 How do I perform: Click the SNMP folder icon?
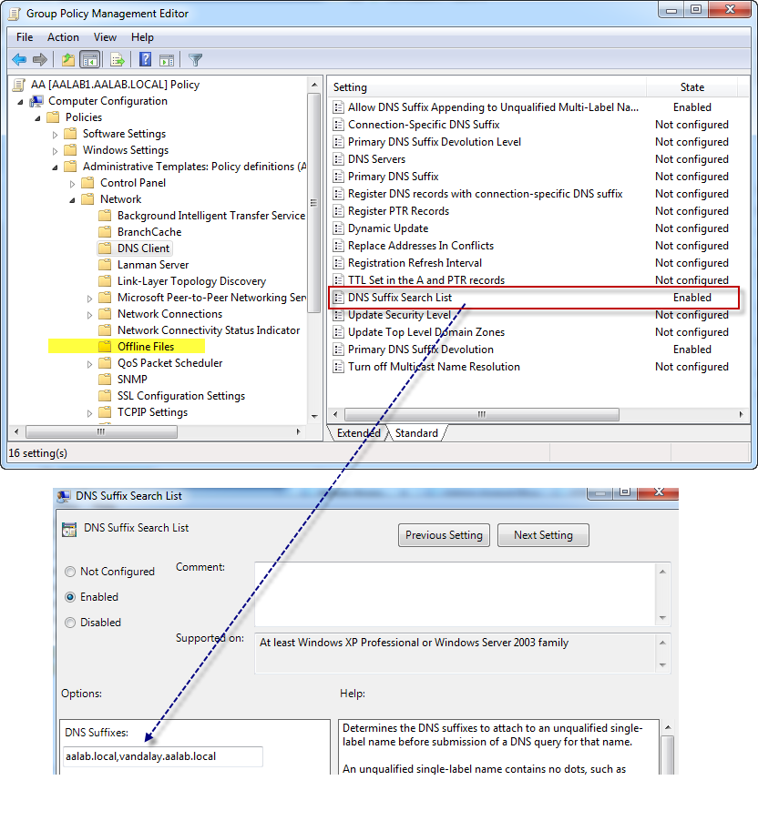click(x=105, y=380)
